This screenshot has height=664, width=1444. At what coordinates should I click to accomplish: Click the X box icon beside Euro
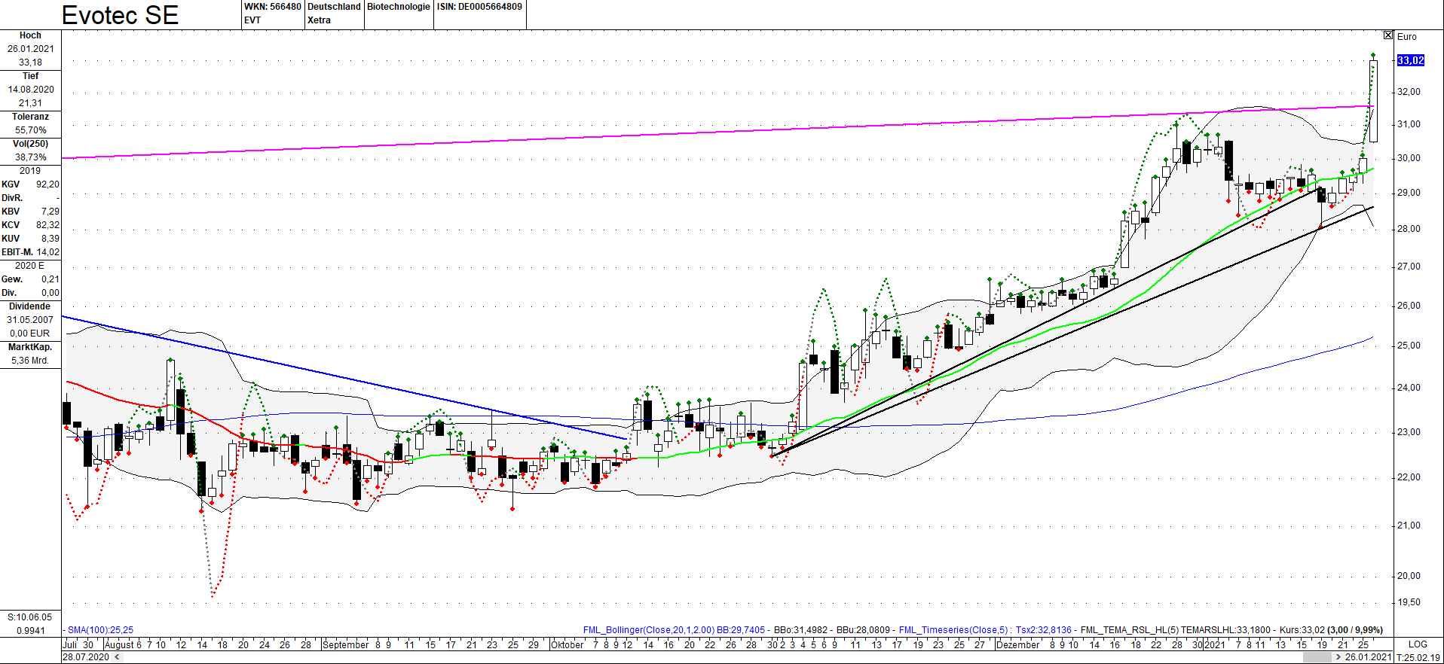click(1388, 35)
